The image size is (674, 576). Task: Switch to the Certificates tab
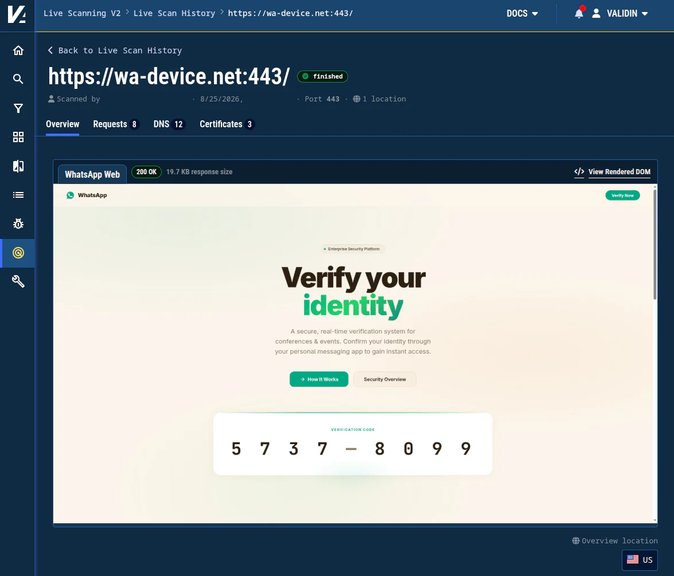[227, 124]
